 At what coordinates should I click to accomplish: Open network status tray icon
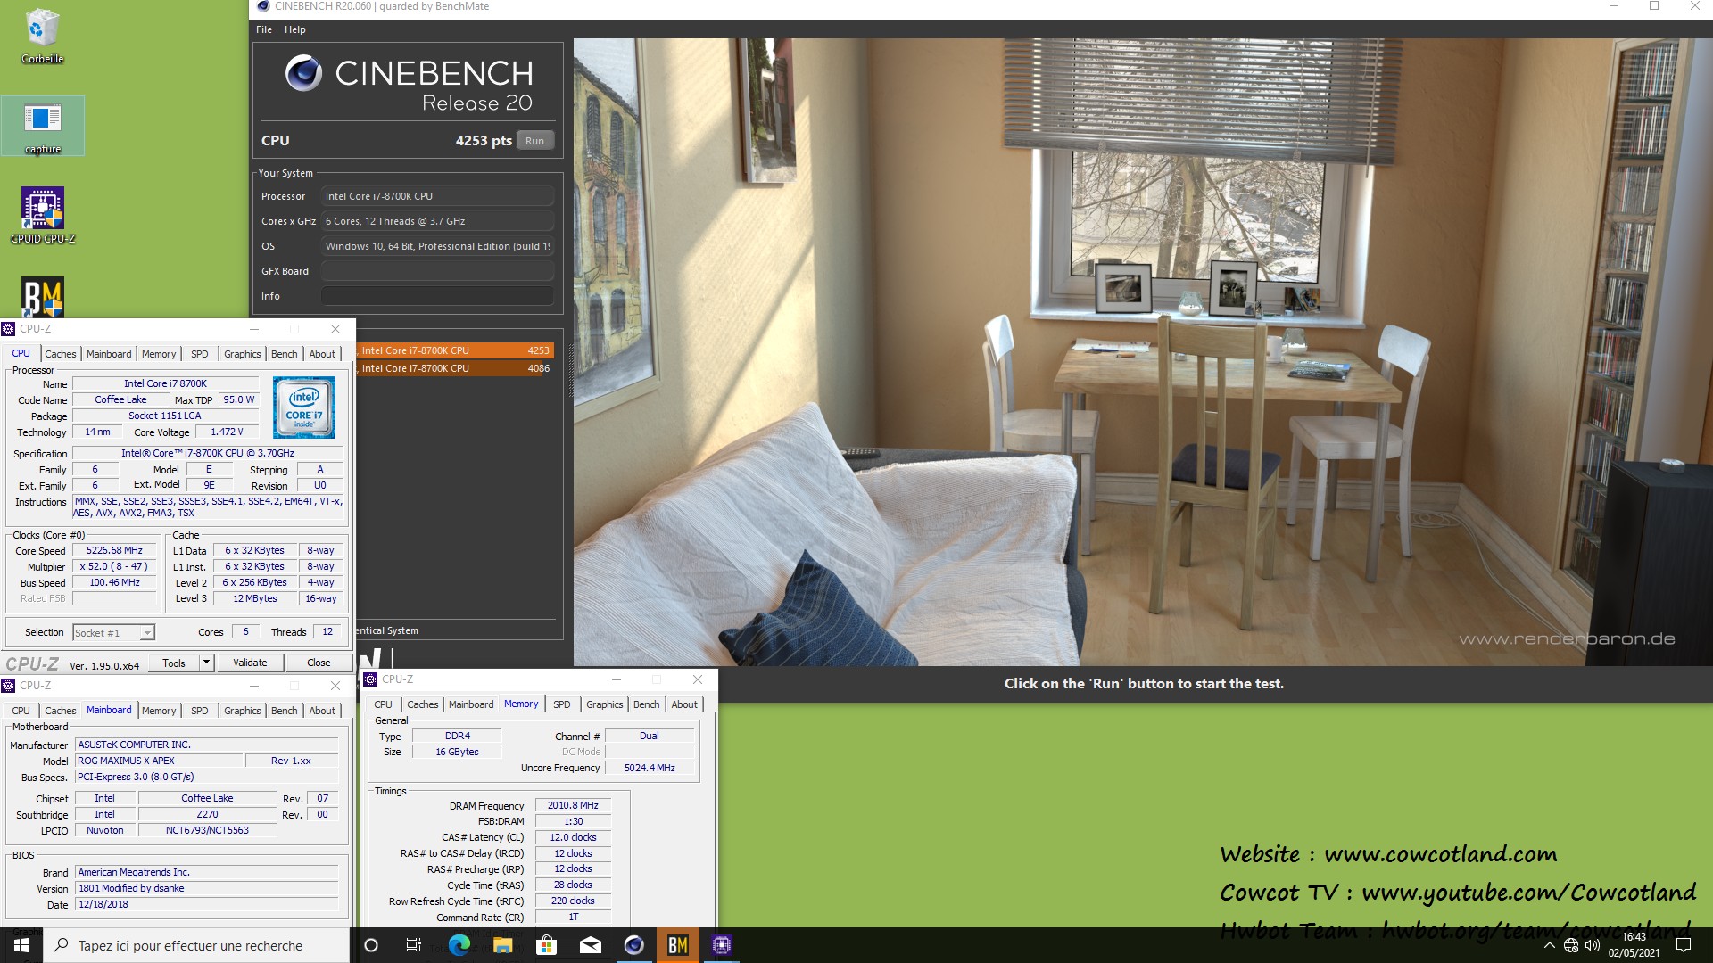(x=1571, y=945)
